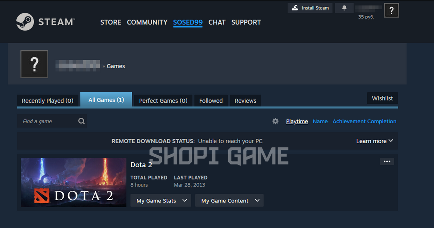434x228 pixels.
Task: Open the Followed tab
Action: coord(211,101)
